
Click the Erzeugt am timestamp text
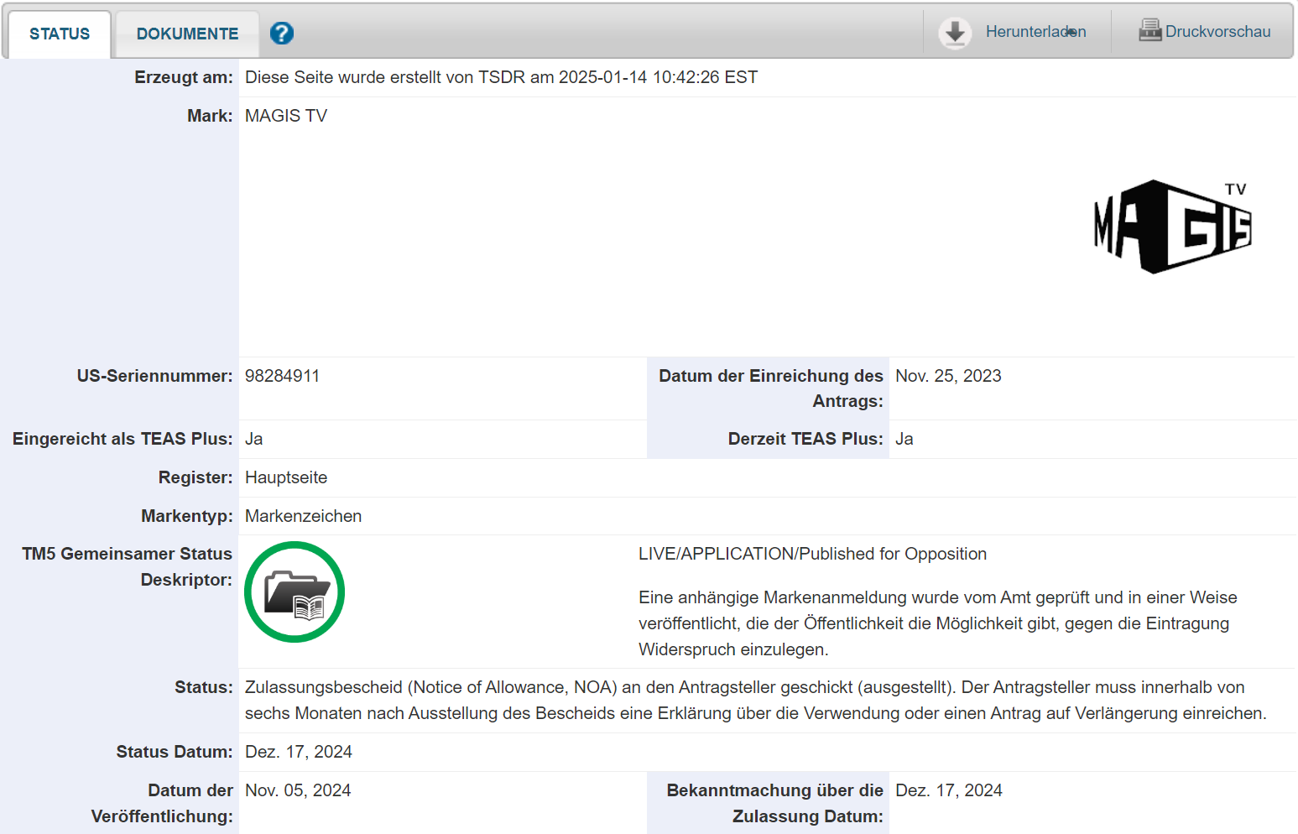(501, 77)
